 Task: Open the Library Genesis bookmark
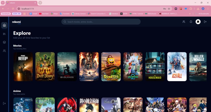79,14
